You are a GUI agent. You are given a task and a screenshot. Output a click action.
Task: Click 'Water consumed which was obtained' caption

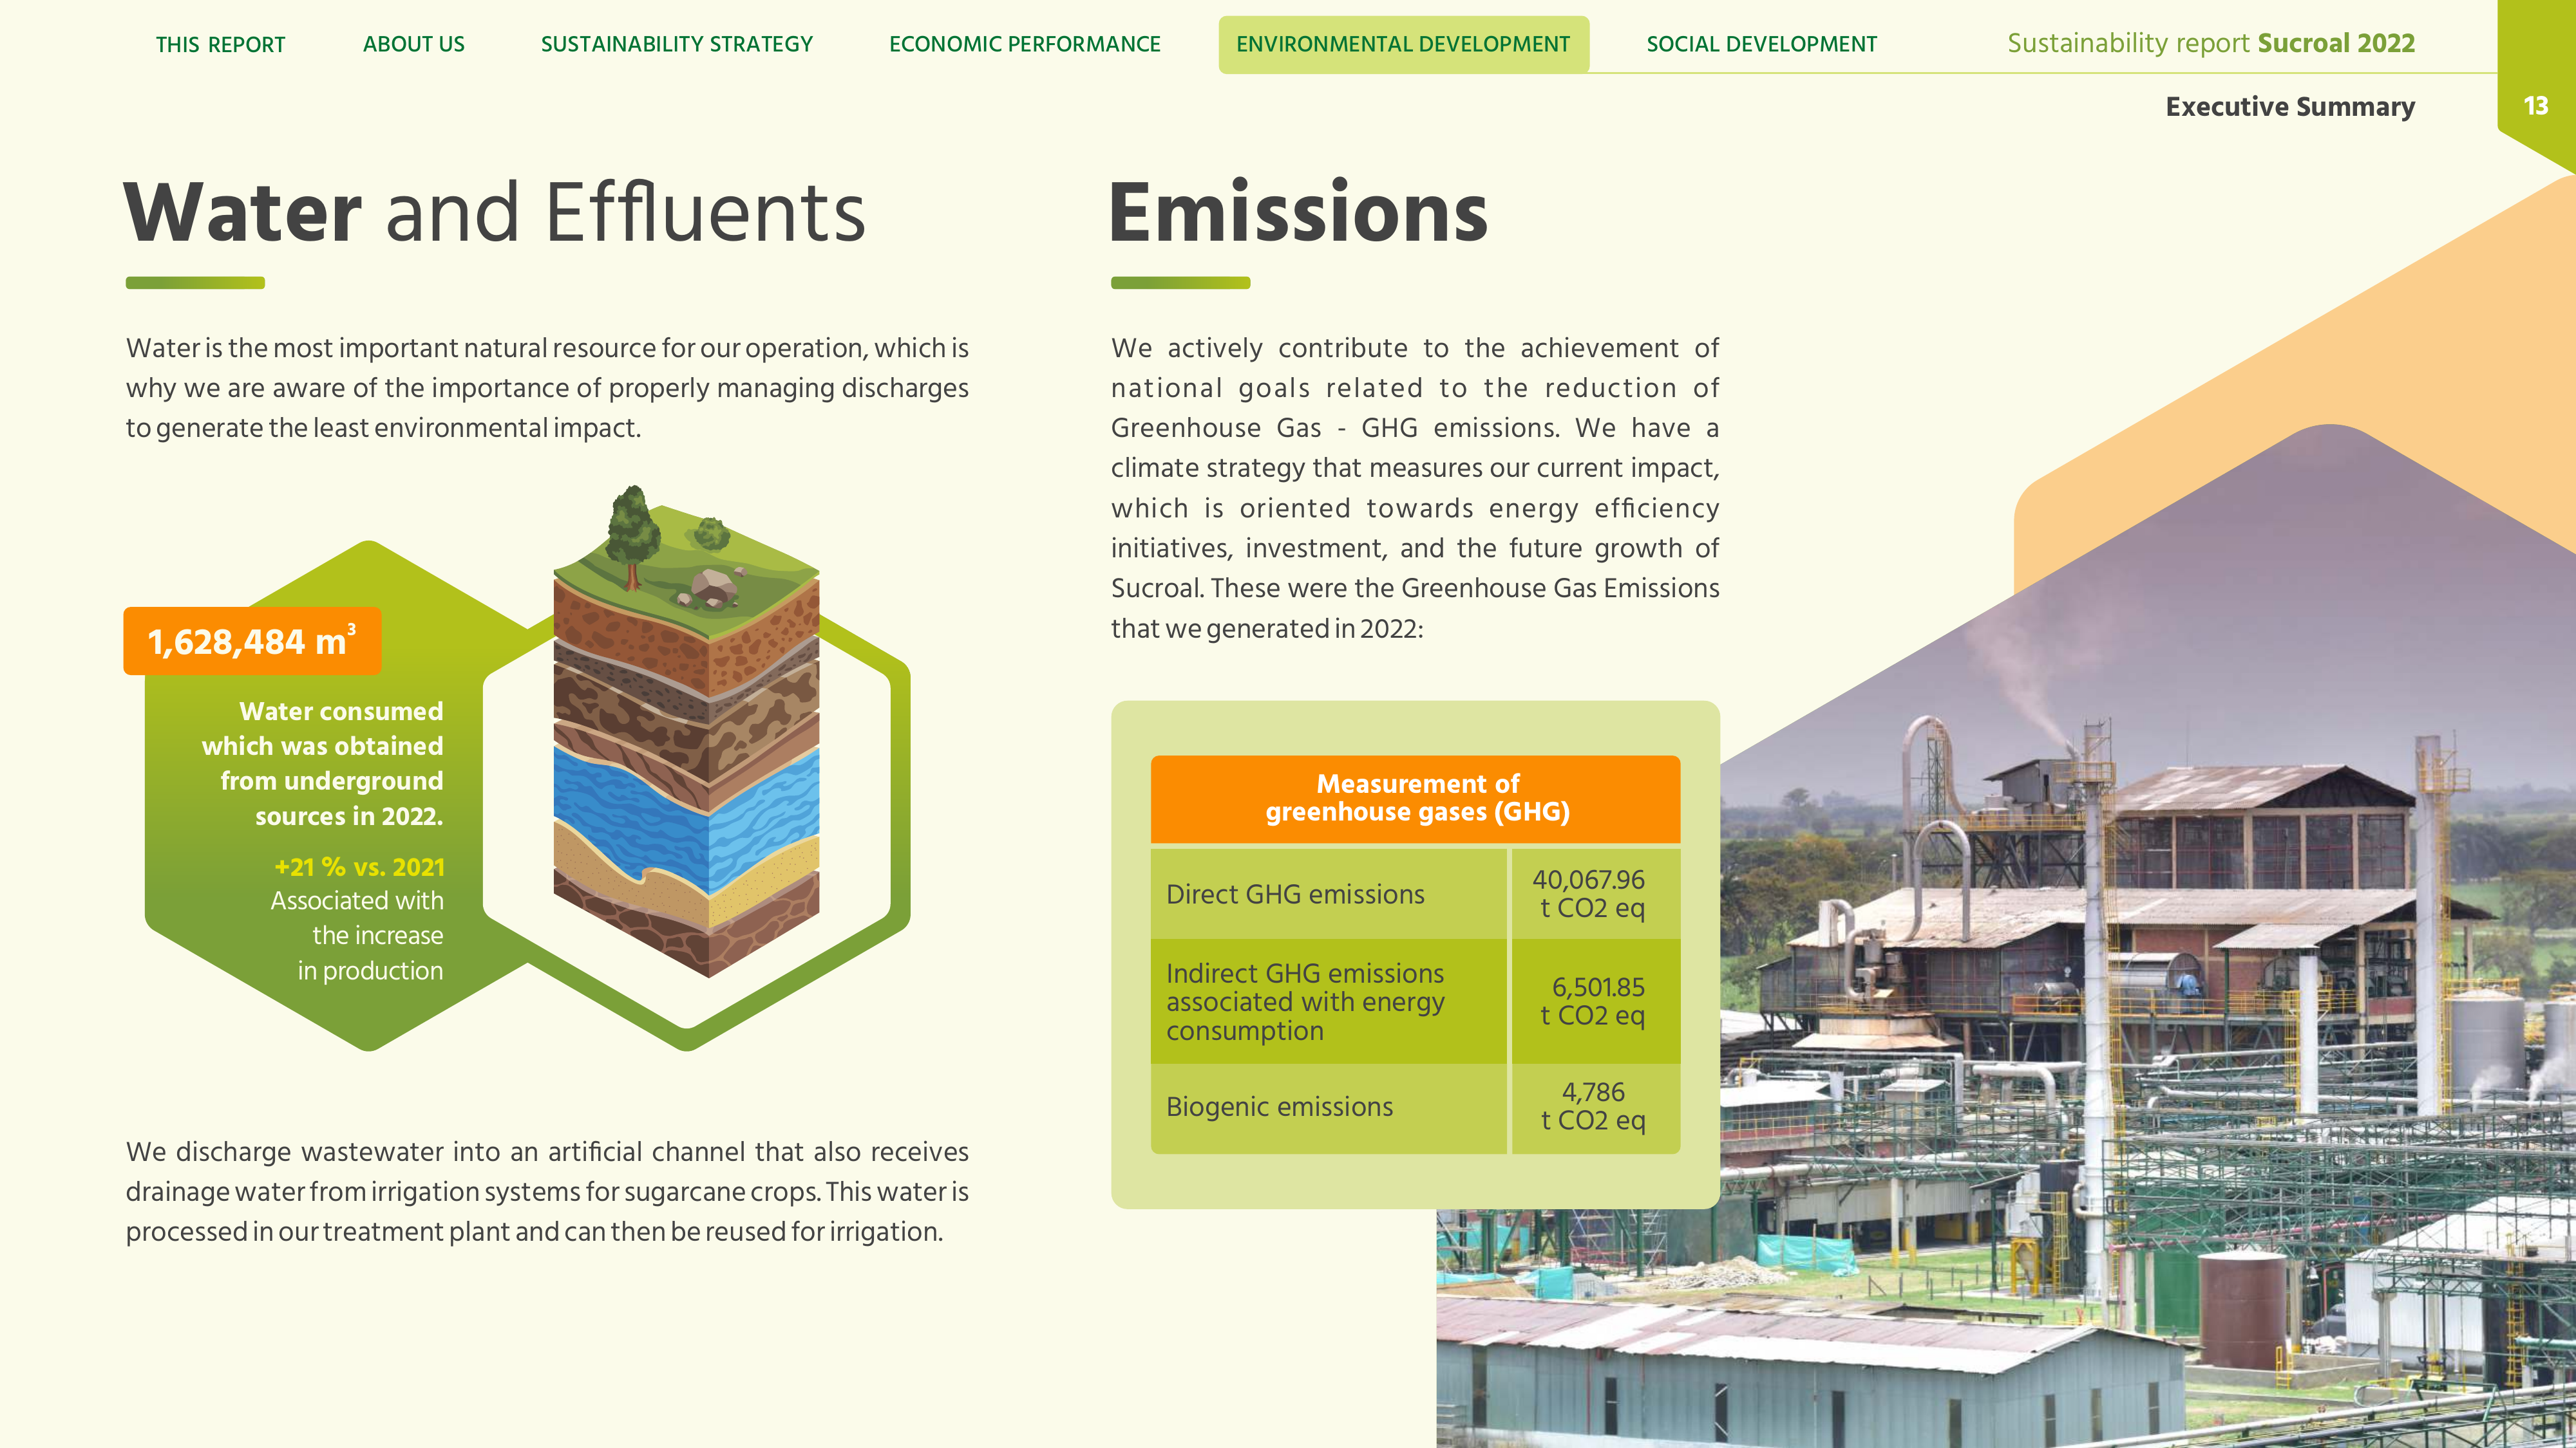(x=322, y=763)
